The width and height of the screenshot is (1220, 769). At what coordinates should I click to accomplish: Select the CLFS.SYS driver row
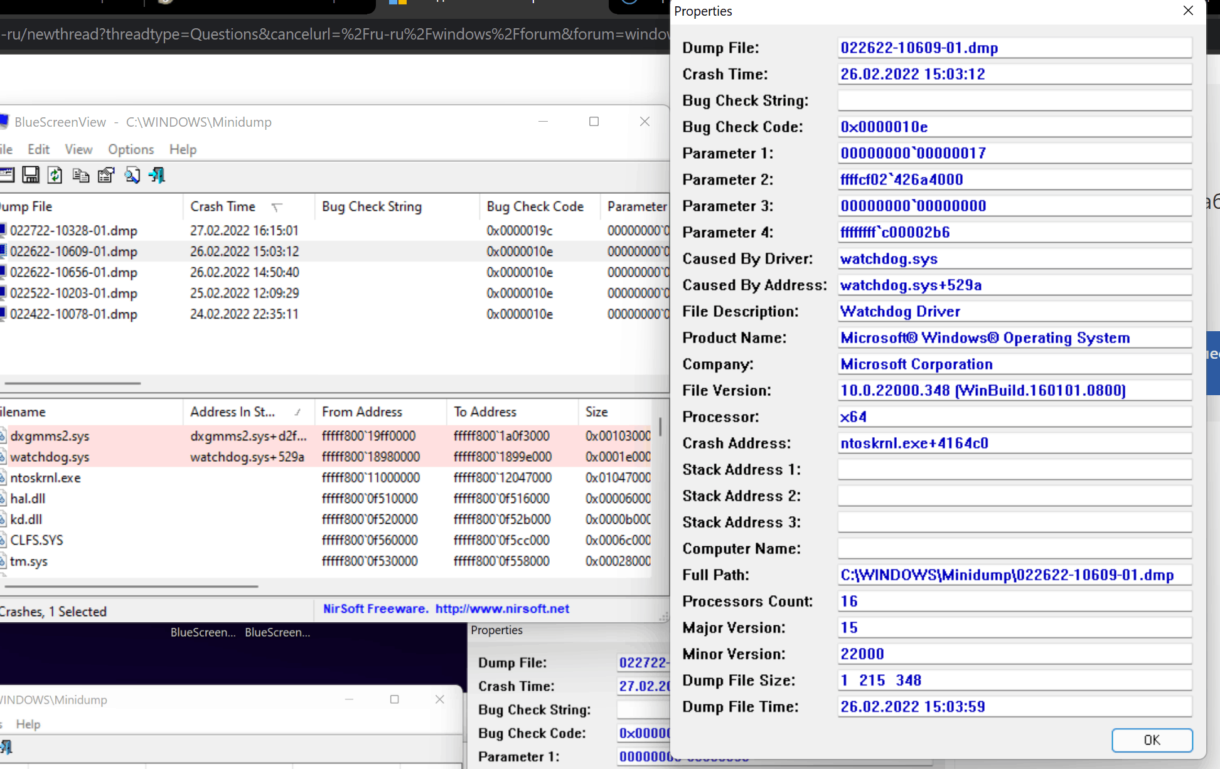(x=326, y=539)
